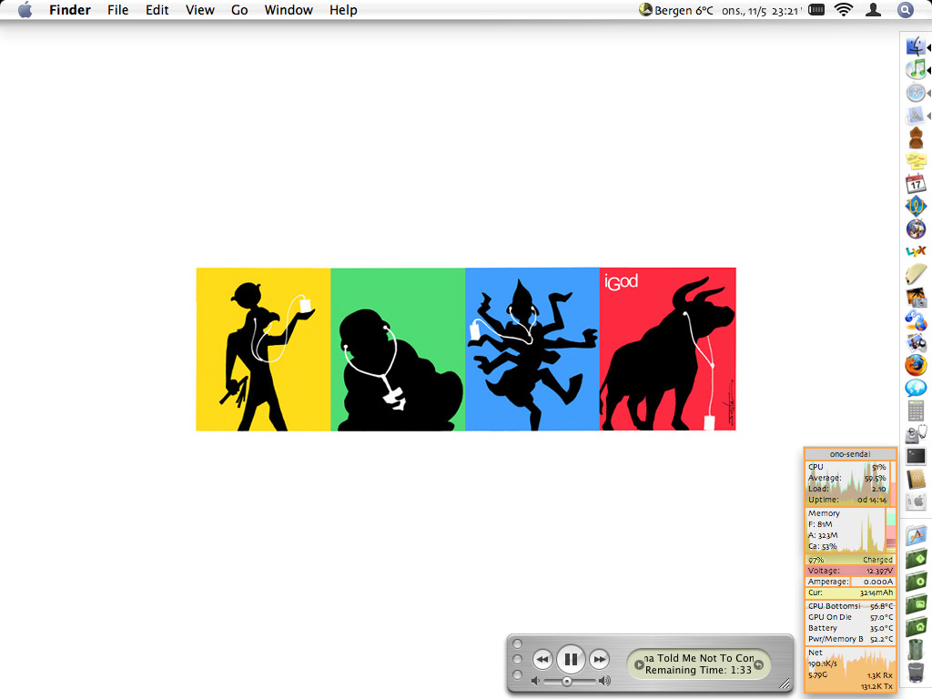Open the blue swirl globe icon in dock
Viewport: 932px width, 699px height.
click(916, 319)
